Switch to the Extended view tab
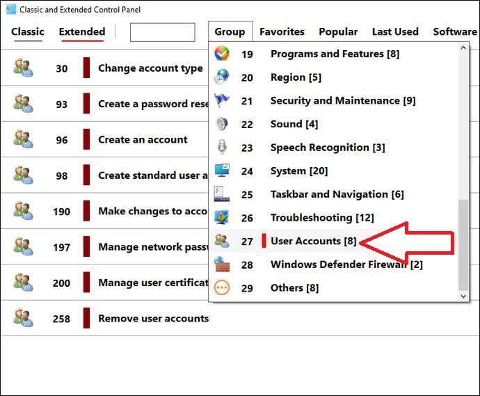 point(82,31)
